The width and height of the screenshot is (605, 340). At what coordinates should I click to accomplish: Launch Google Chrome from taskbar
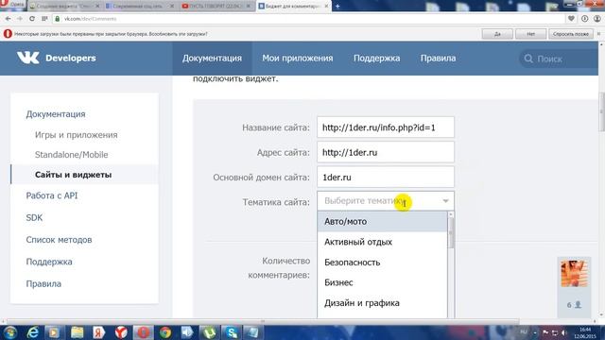click(165, 332)
